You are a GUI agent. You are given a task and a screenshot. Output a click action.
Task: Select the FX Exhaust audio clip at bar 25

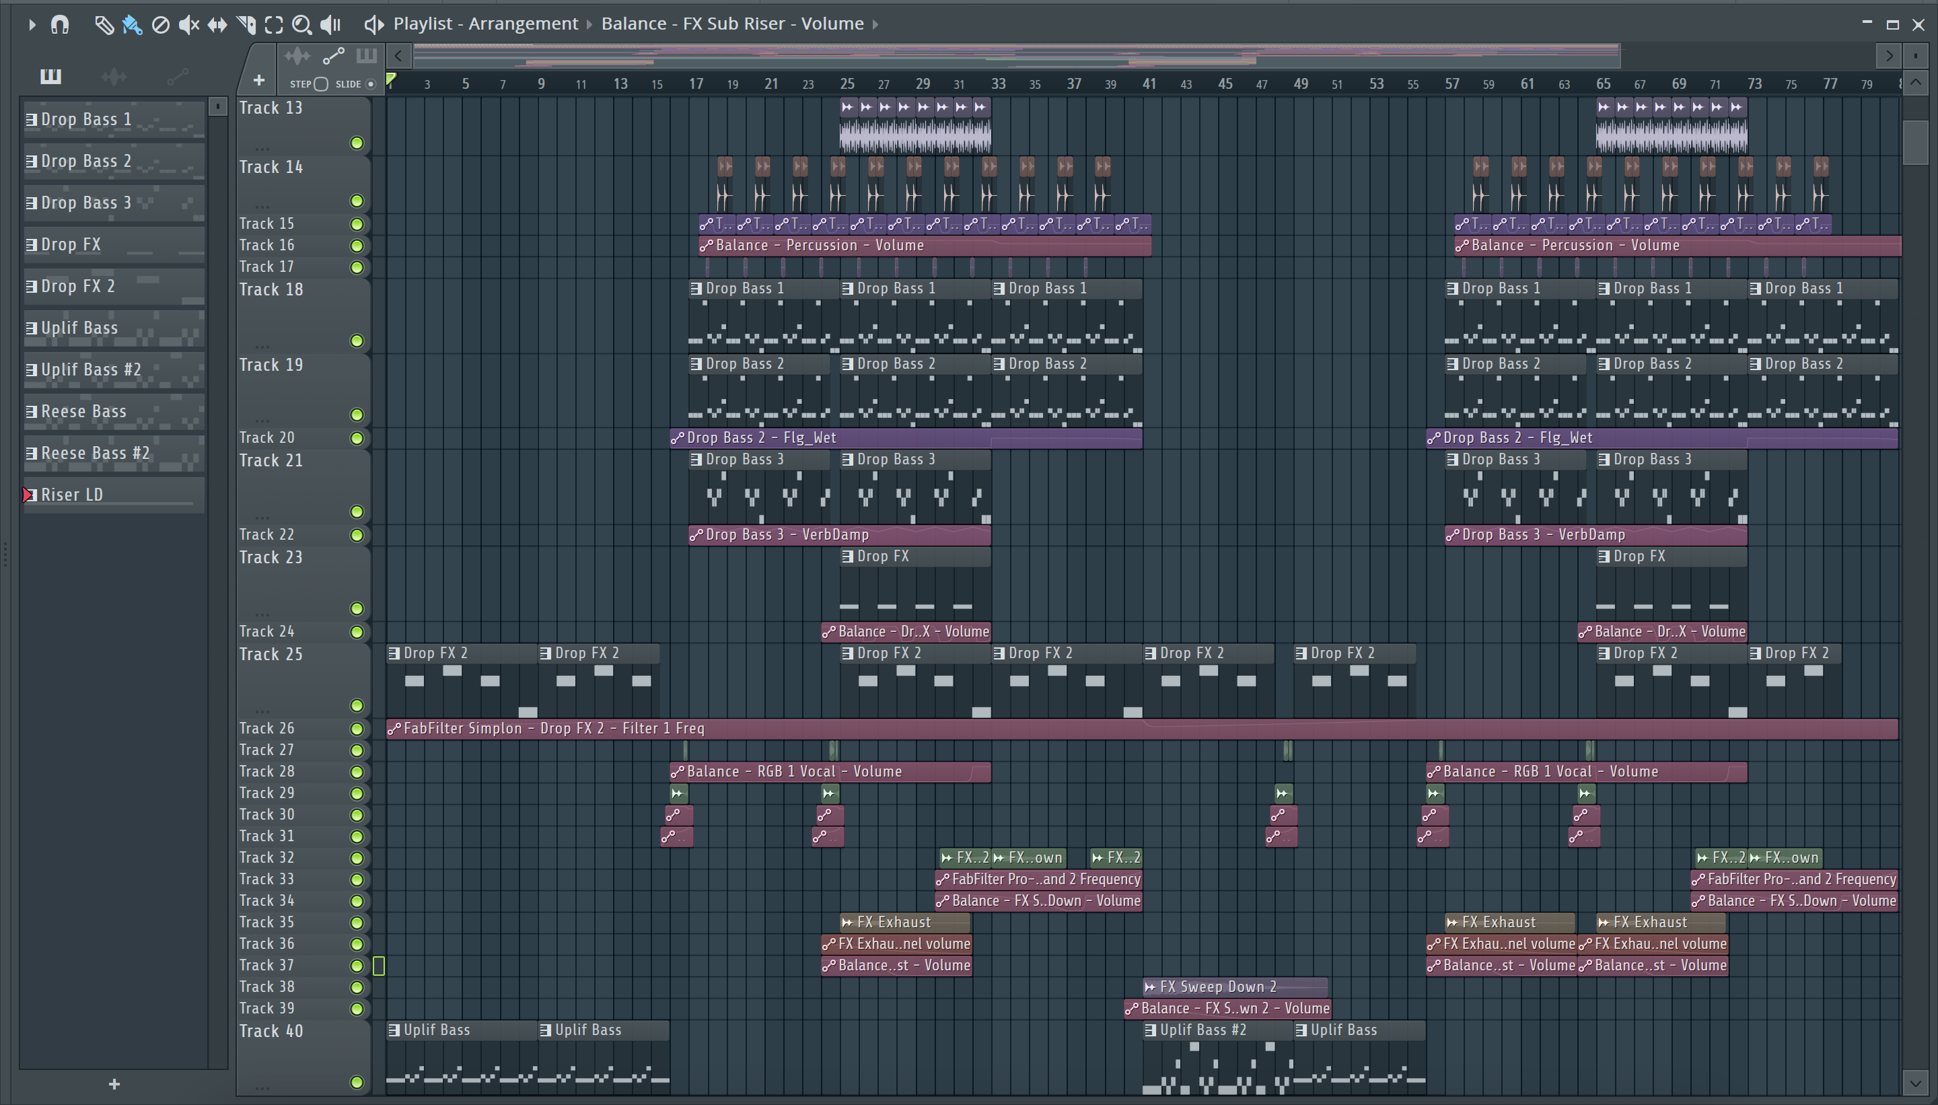click(905, 923)
